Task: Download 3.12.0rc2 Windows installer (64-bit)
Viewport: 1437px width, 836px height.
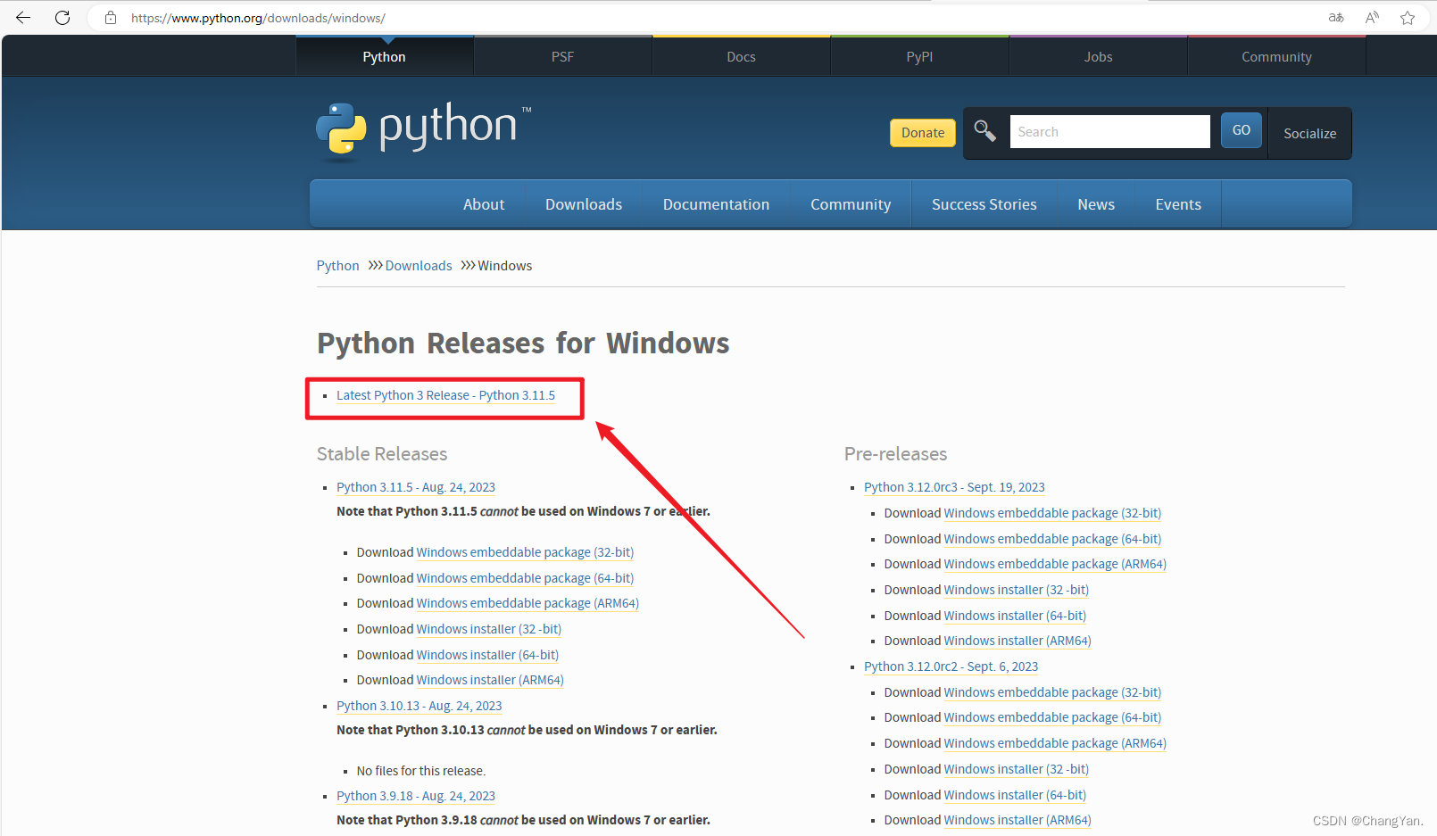Action: (1015, 795)
